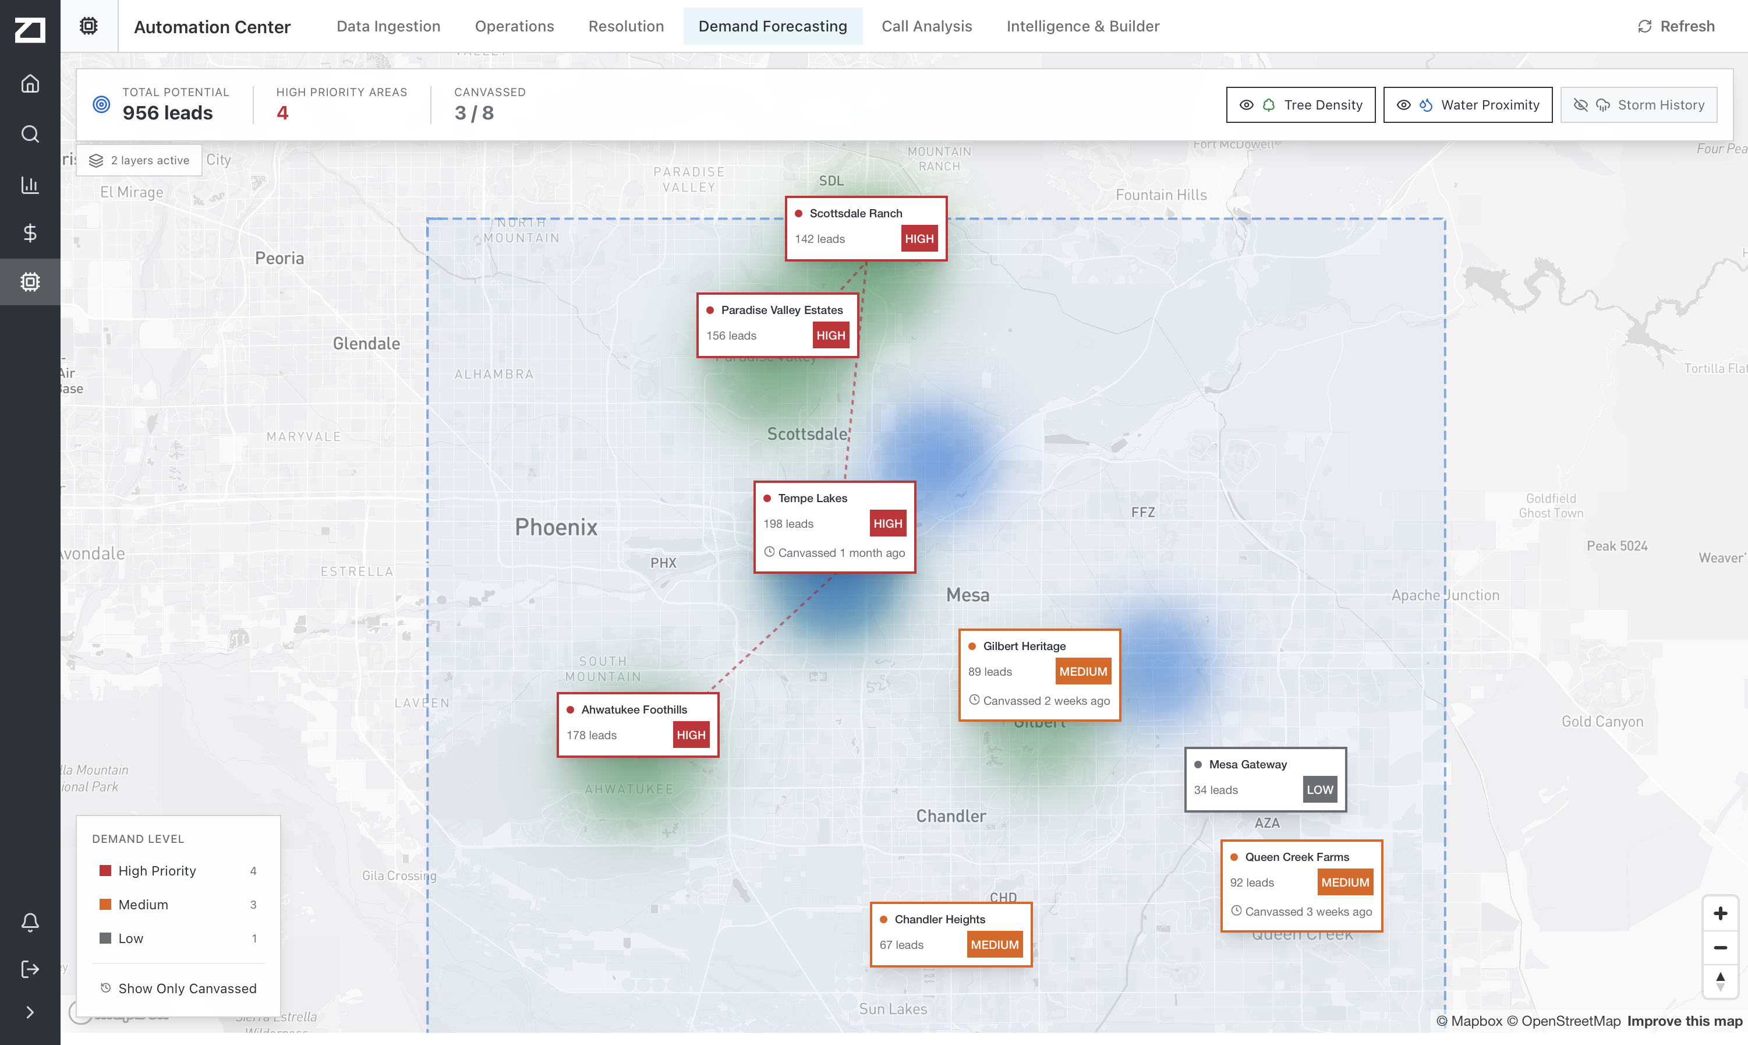Click the Automation bug icon in the sidebar

point(30,282)
